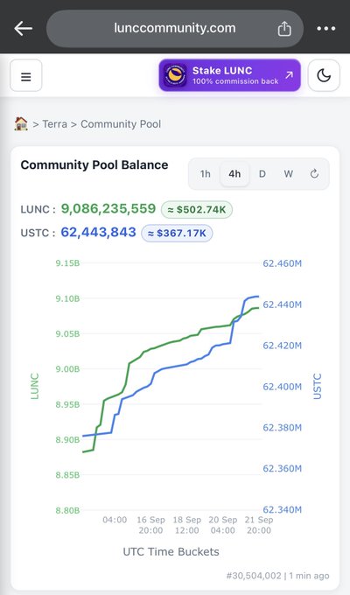Click the lunccommunity.com address bar

pyautogui.click(x=175, y=29)
